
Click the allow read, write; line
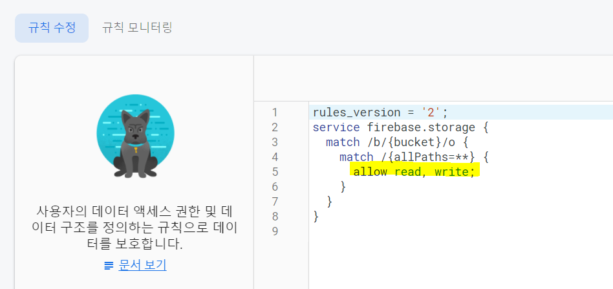coord(416,172)
